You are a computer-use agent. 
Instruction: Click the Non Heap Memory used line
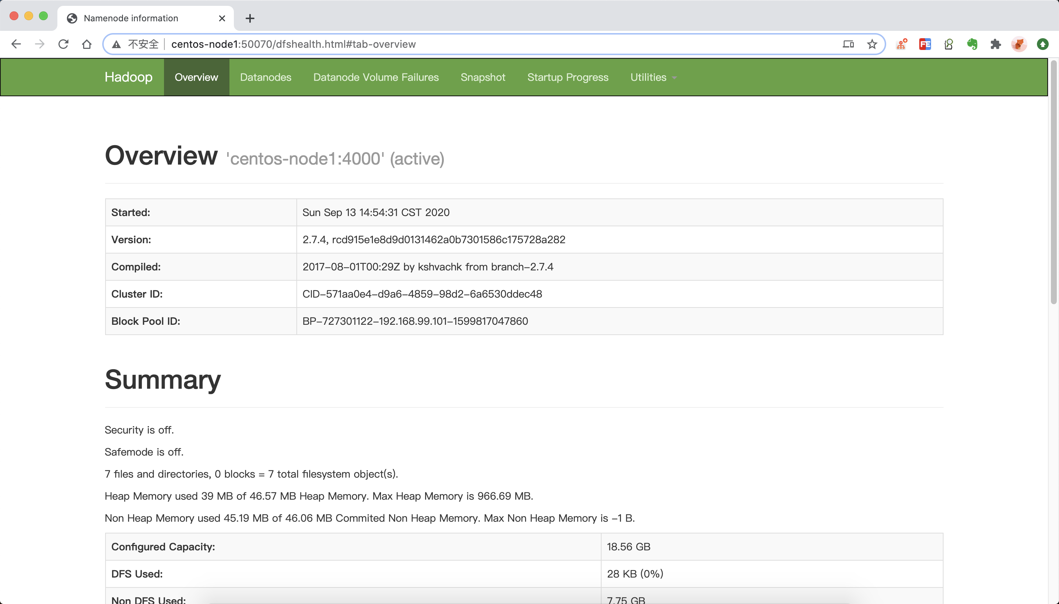(370, 518)
